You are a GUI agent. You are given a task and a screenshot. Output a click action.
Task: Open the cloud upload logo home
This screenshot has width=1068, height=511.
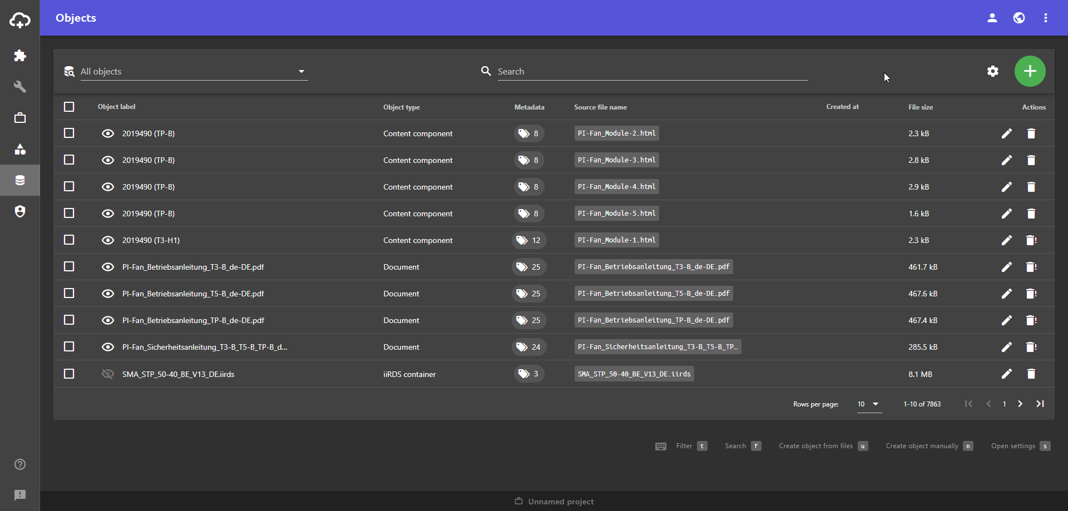pos(20,20)
